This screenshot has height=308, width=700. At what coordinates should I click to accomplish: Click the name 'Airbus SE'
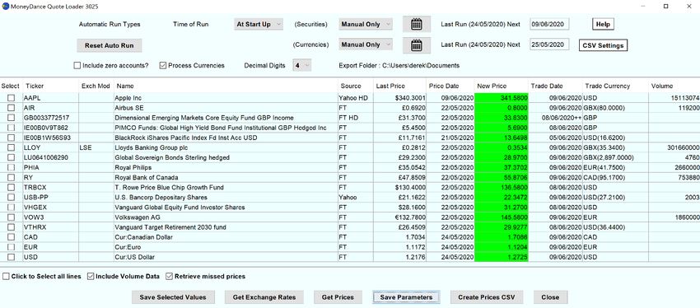pos(130,108)
